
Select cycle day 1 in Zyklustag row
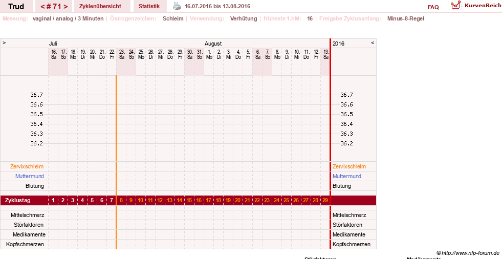click(x=53, y=201)
